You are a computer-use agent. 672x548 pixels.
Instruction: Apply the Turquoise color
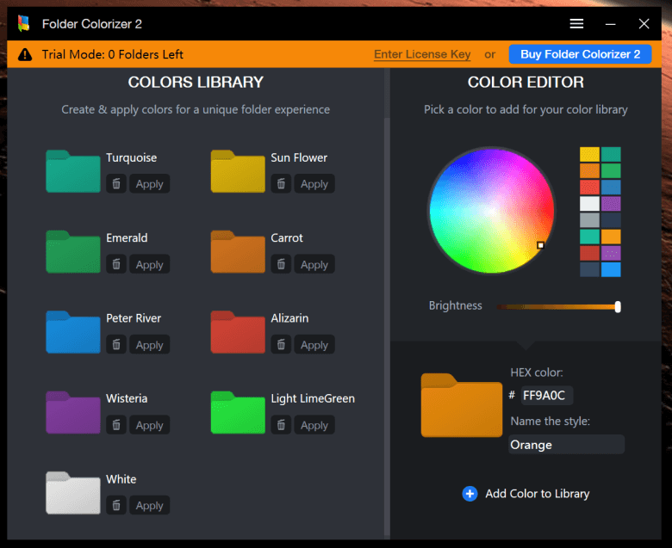click(150, 184)
